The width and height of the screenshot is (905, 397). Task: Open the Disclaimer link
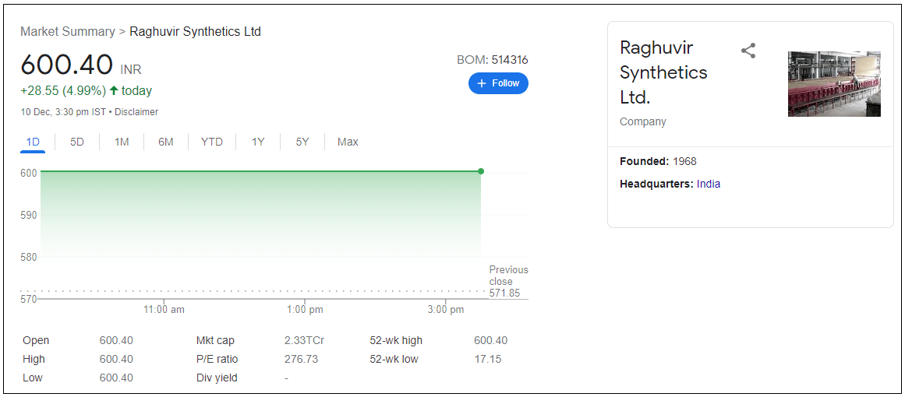click(x=136, y=112)
